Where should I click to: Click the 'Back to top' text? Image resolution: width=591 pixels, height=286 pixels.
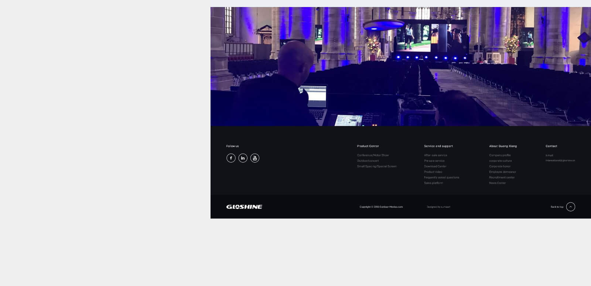[557, 207]
